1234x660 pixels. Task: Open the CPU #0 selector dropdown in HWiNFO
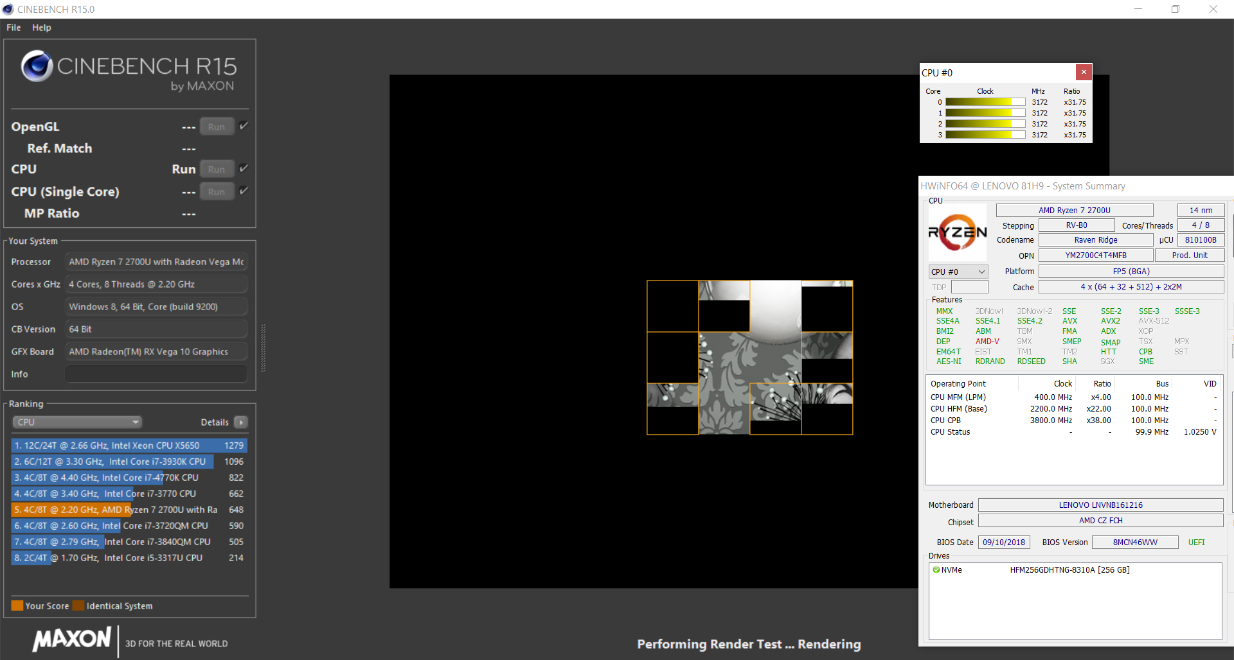(958, 272)
